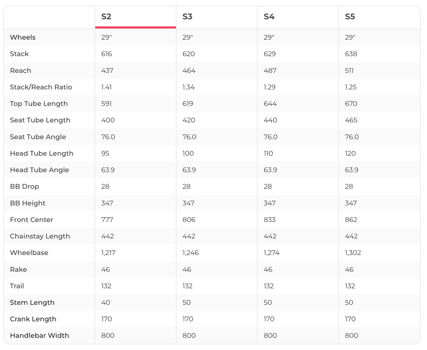Click the Head Tube Angle label
This screenshot has height=350, width=427.
pyautogui.click(x=39, y=170)
